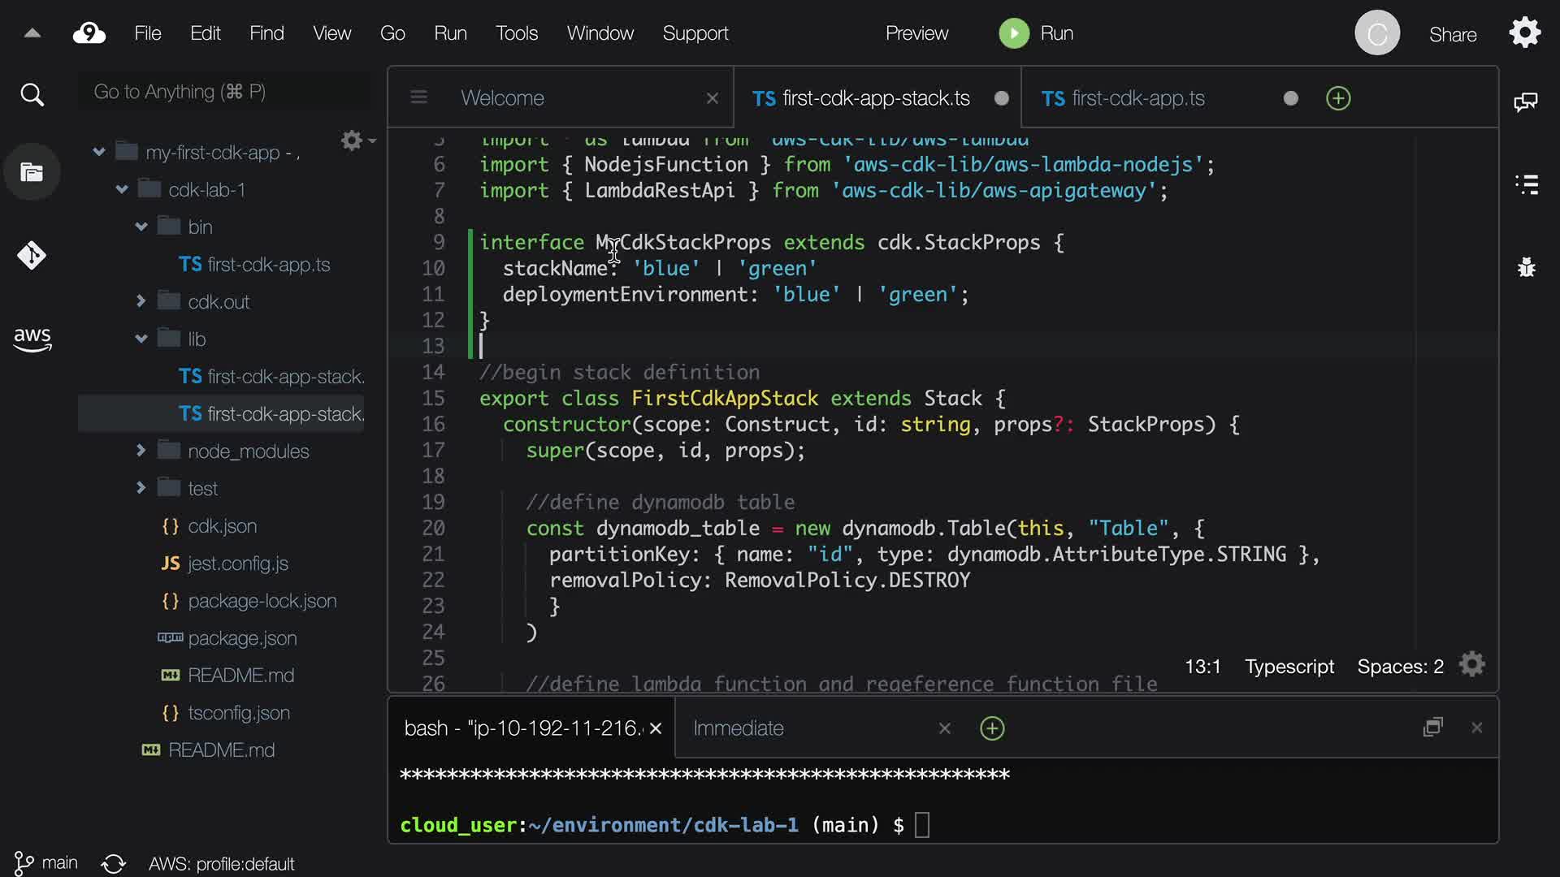Image resolution: width=1560 pixels, height=877 pixels.
Task: Open the Tools menu
Action: pyautogui.click(x=517, y=33)
